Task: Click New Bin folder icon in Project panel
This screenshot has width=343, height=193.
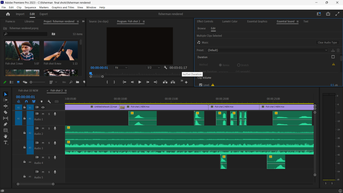Action: click(77, 82)
